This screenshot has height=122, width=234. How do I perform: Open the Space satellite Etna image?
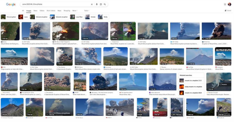click(x=10, y=31)
